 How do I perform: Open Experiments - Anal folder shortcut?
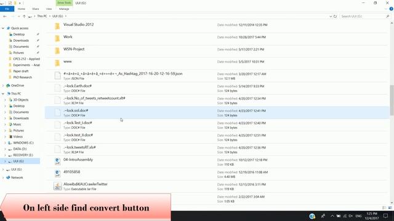coord(26,65)
